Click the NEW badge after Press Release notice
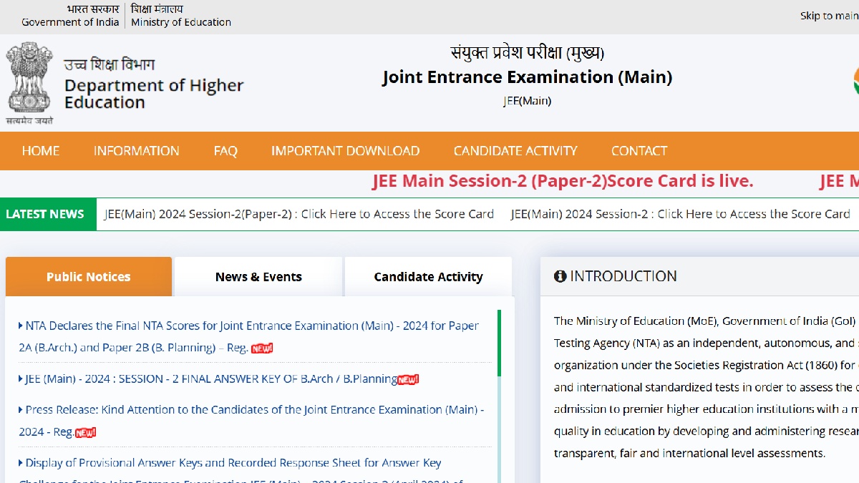Image resolution: width=859 pixels, height=483 pixels. point(85,432)
